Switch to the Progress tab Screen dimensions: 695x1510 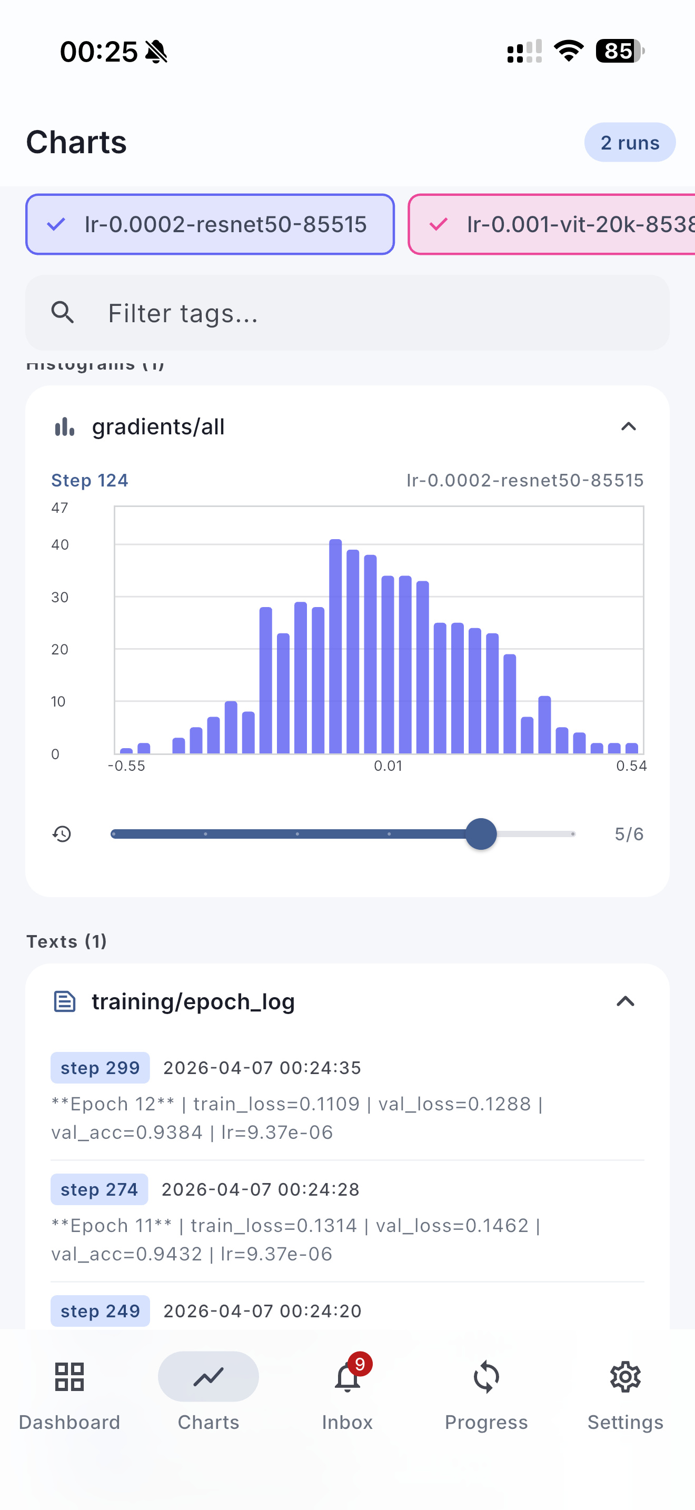click(x=486, y=1396)
